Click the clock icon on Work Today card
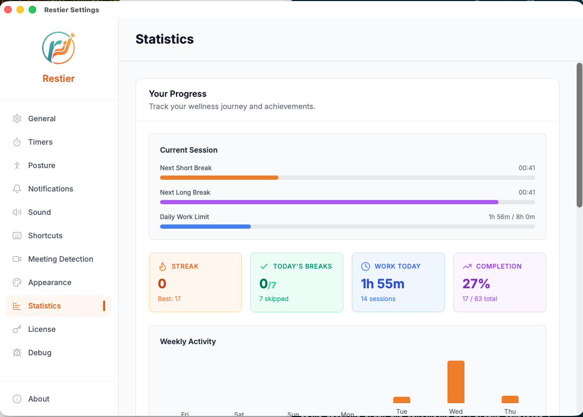583x417 pixels. point(364,266)
